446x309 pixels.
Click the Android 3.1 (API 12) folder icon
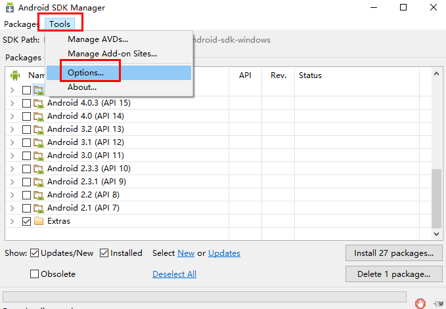click(x=39, y=142)
